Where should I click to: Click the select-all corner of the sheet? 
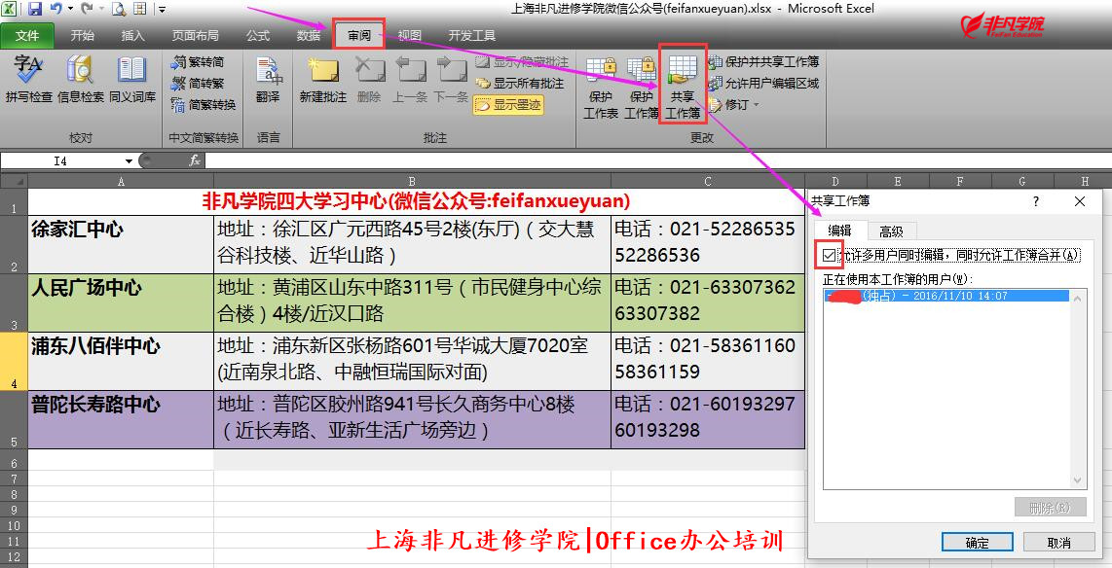pyautogui.click(x=14, y=181)
